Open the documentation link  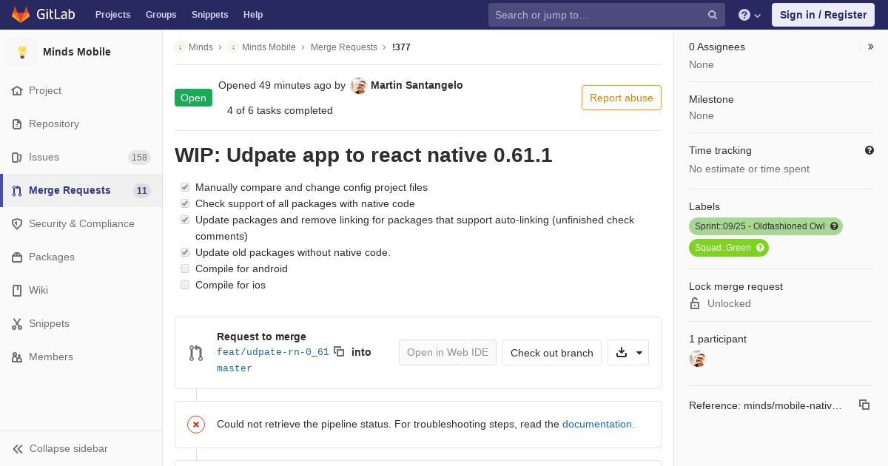(x=598, y=424)
